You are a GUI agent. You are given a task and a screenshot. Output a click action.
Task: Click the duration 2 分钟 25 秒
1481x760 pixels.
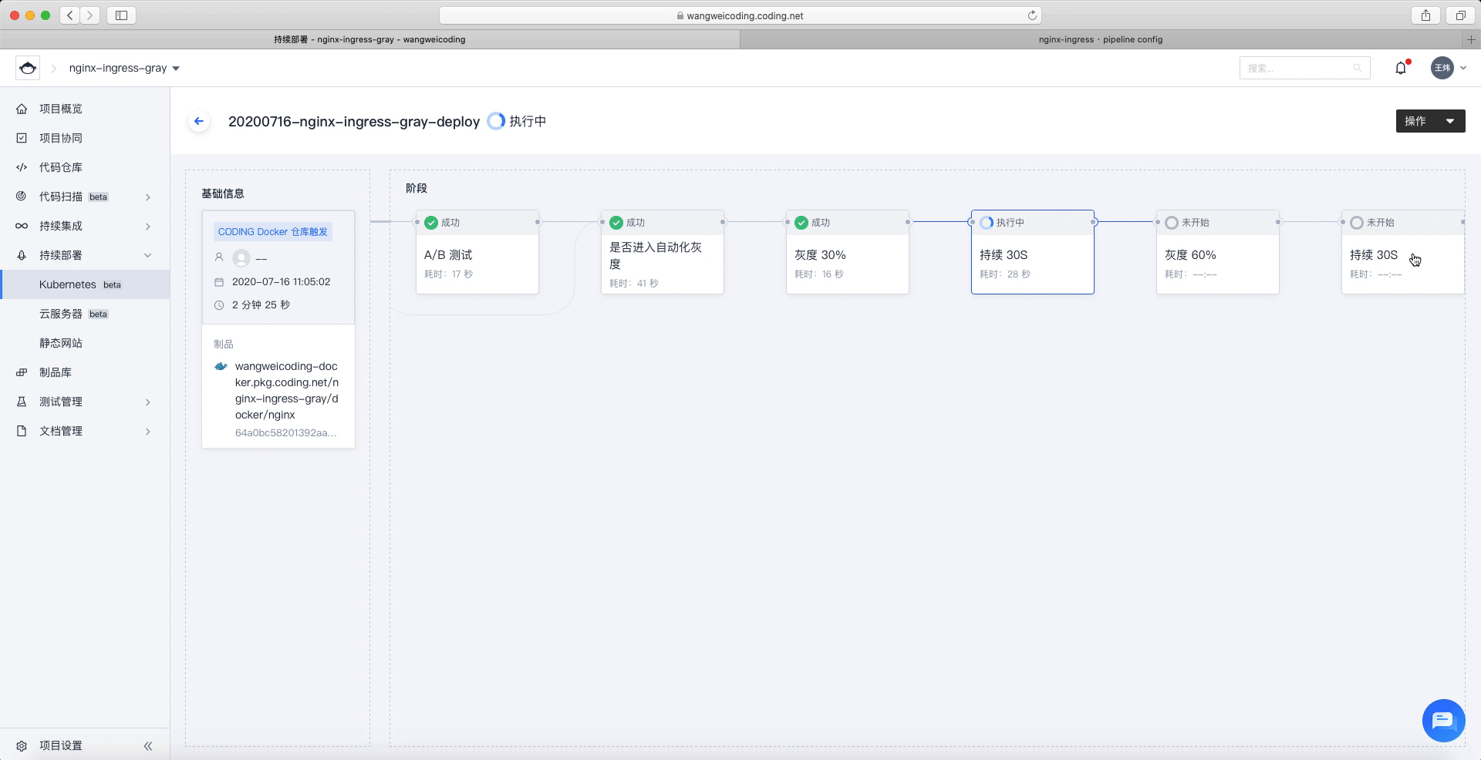tap(261, 305)
